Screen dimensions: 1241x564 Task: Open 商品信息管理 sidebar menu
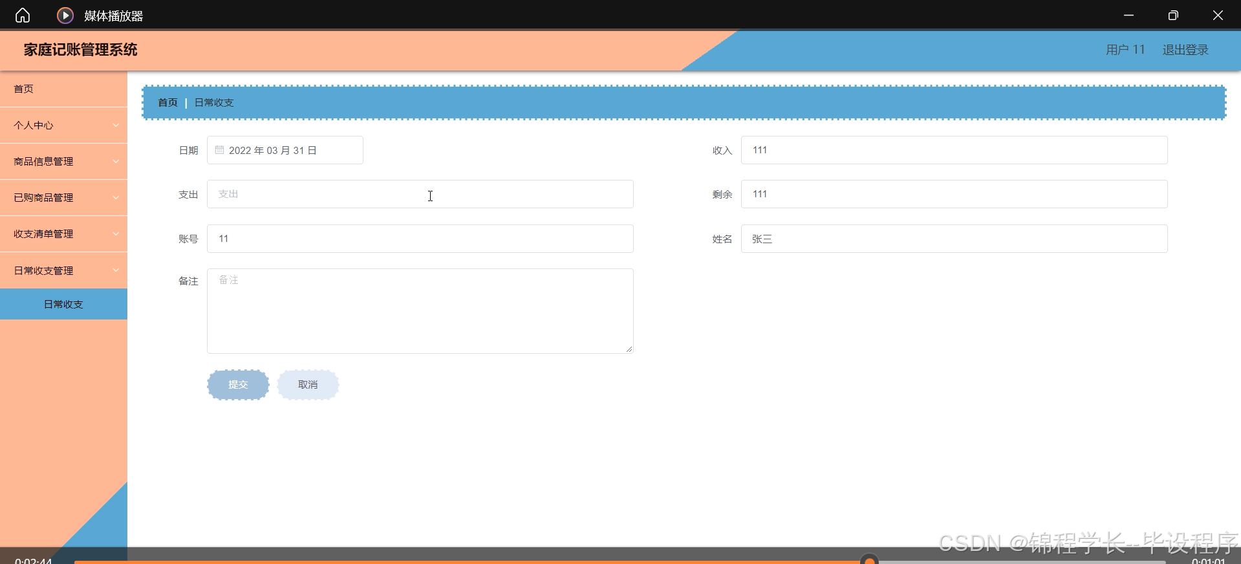pos(63,161)
